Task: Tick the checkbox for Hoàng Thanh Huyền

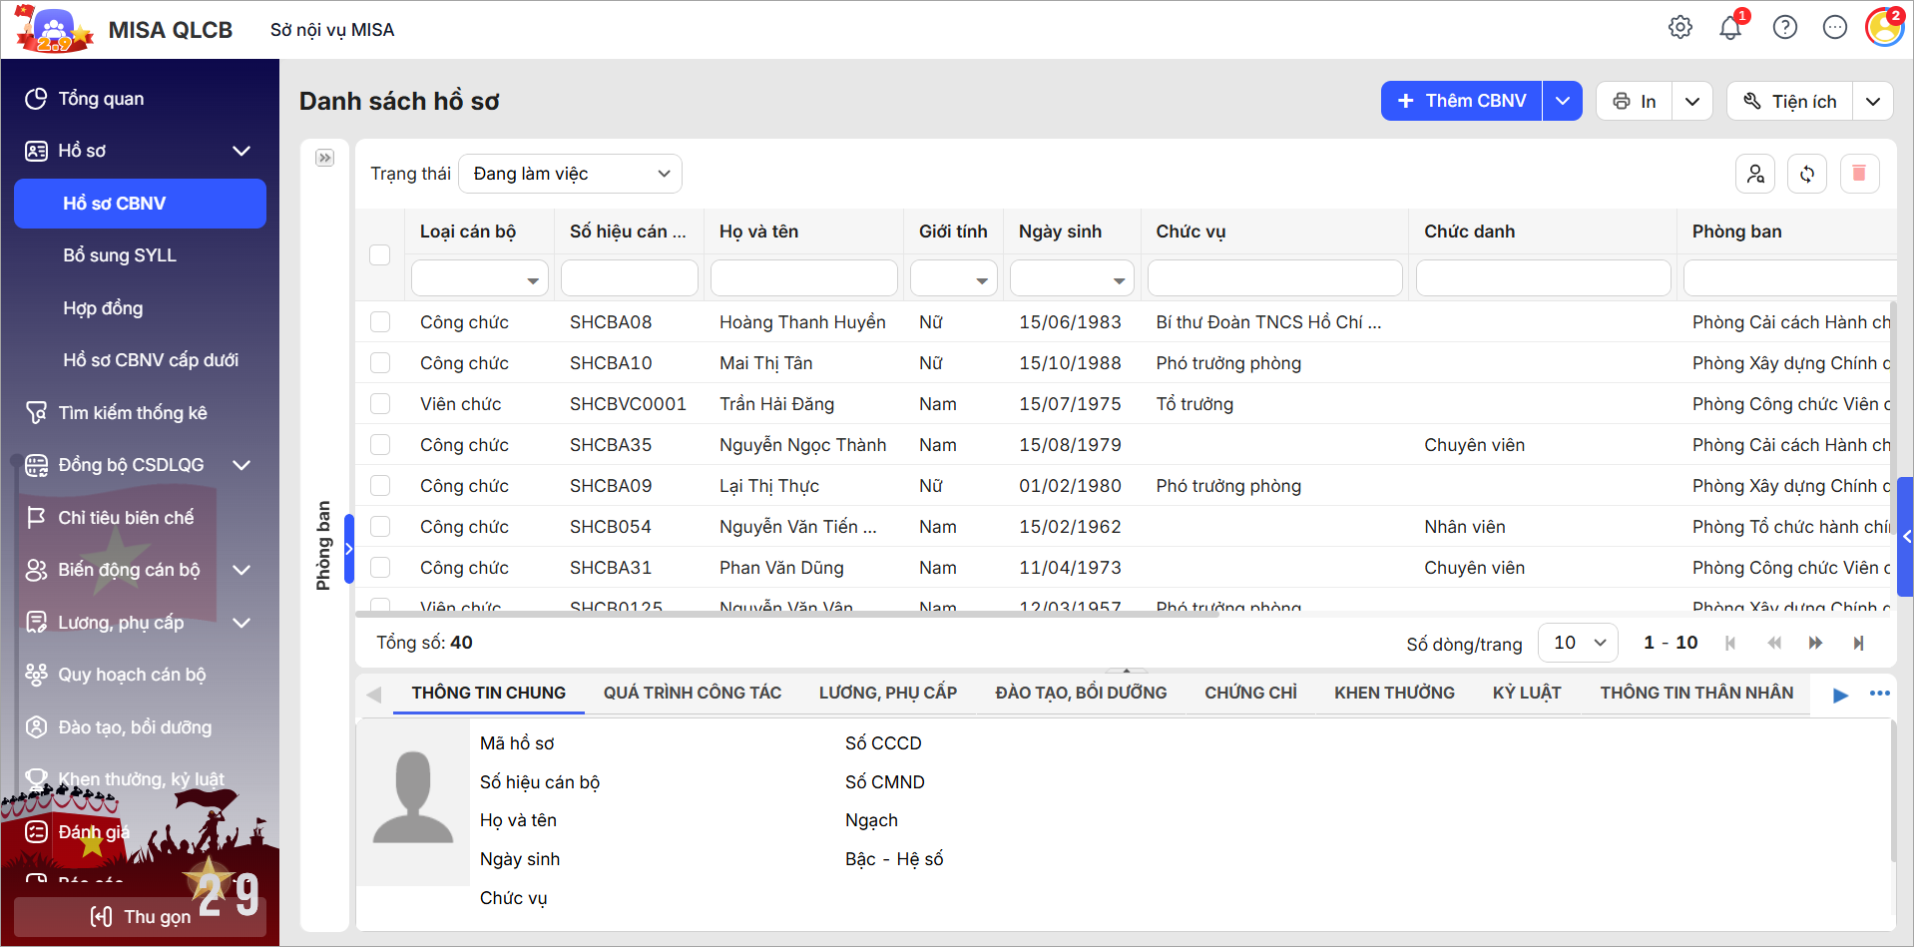Action: [x=380, y=322]
